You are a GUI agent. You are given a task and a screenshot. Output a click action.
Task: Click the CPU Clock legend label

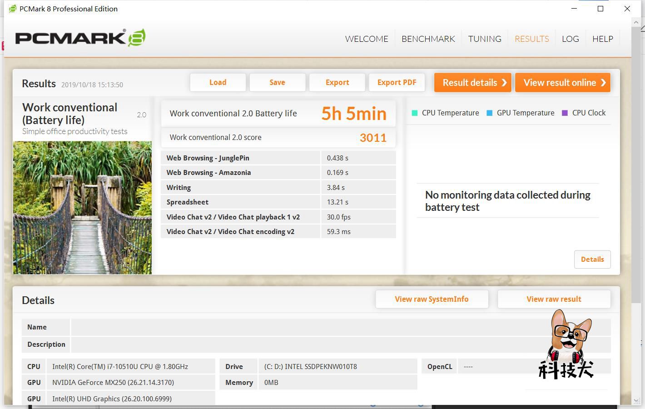coord(589,113)
